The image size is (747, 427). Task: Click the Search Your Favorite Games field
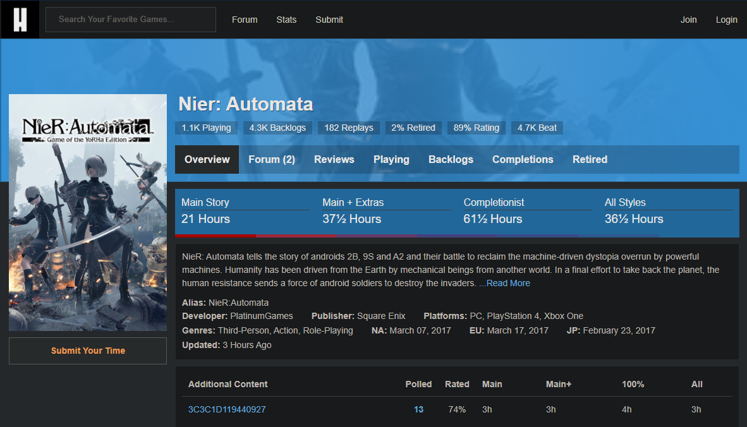click(131, 20)
